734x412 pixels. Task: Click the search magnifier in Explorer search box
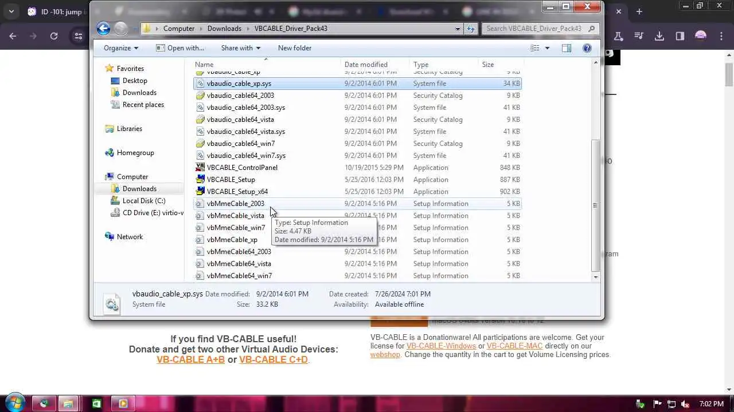pos(592,29)
